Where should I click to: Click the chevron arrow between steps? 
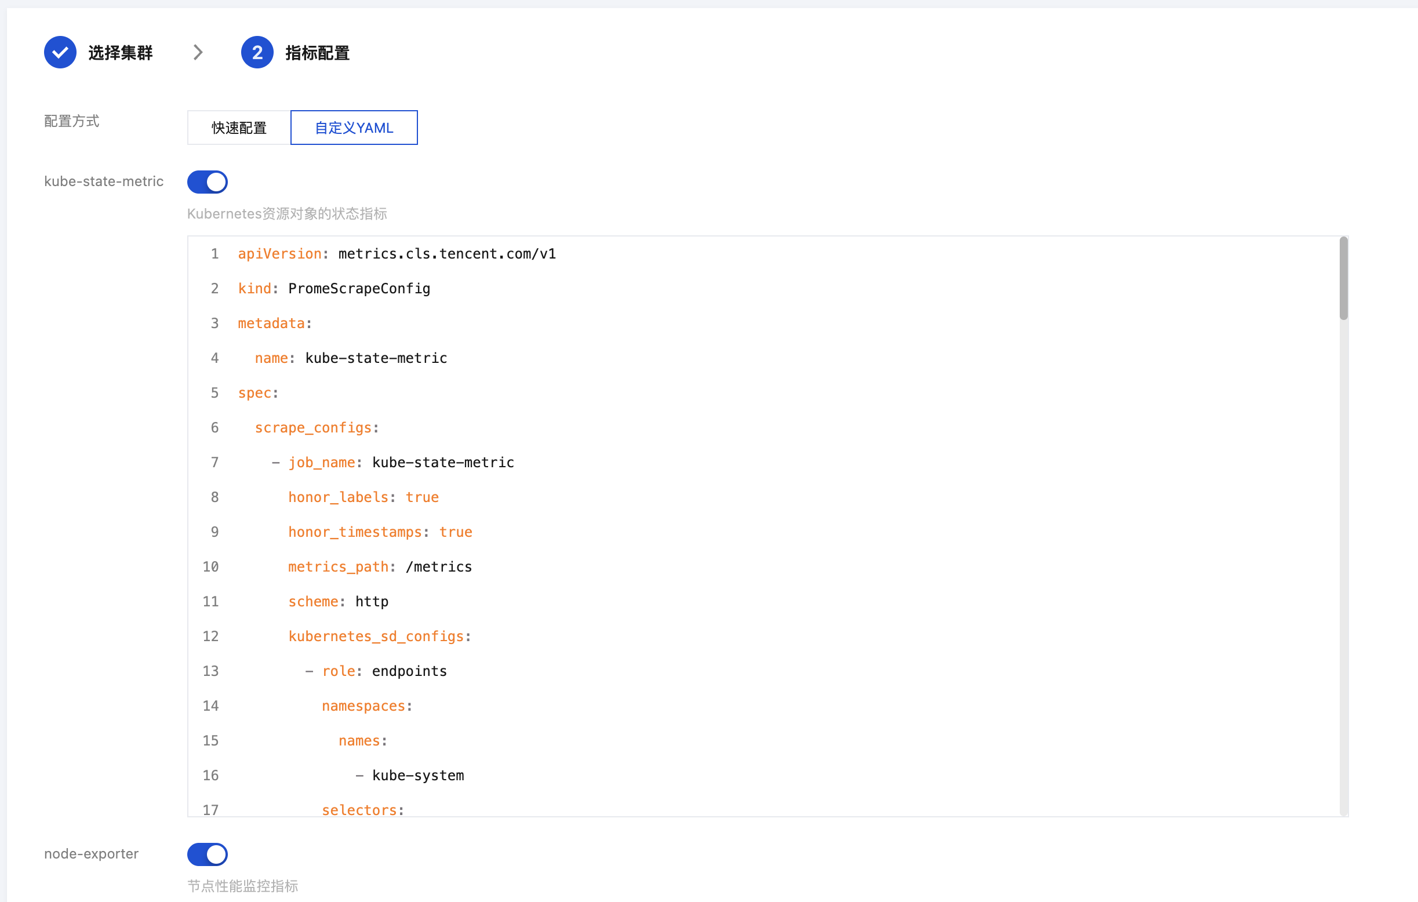198,52
